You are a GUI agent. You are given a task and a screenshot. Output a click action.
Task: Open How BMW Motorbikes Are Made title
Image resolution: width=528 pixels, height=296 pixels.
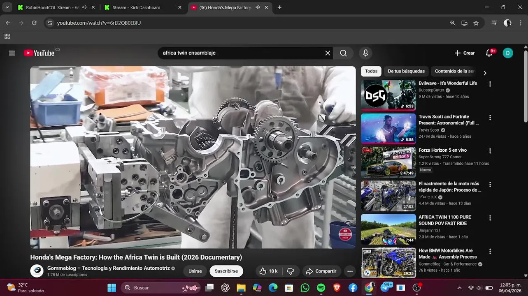pos(448,254)
